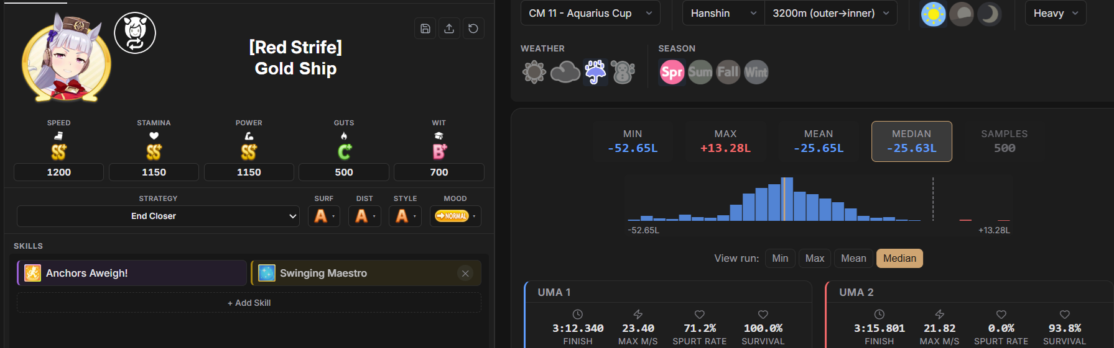This screenshot has height=348, width=1114.
Task: Click the reset arrow icon
Action: [x=473, y=29]
